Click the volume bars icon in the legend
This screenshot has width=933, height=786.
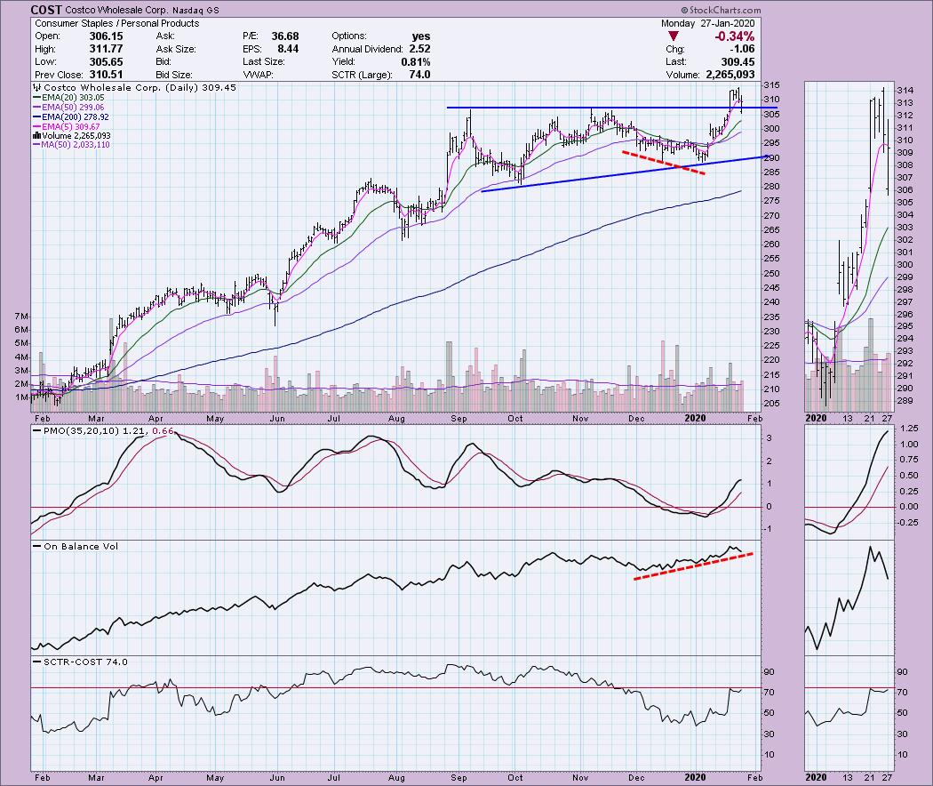coord(36,136)
